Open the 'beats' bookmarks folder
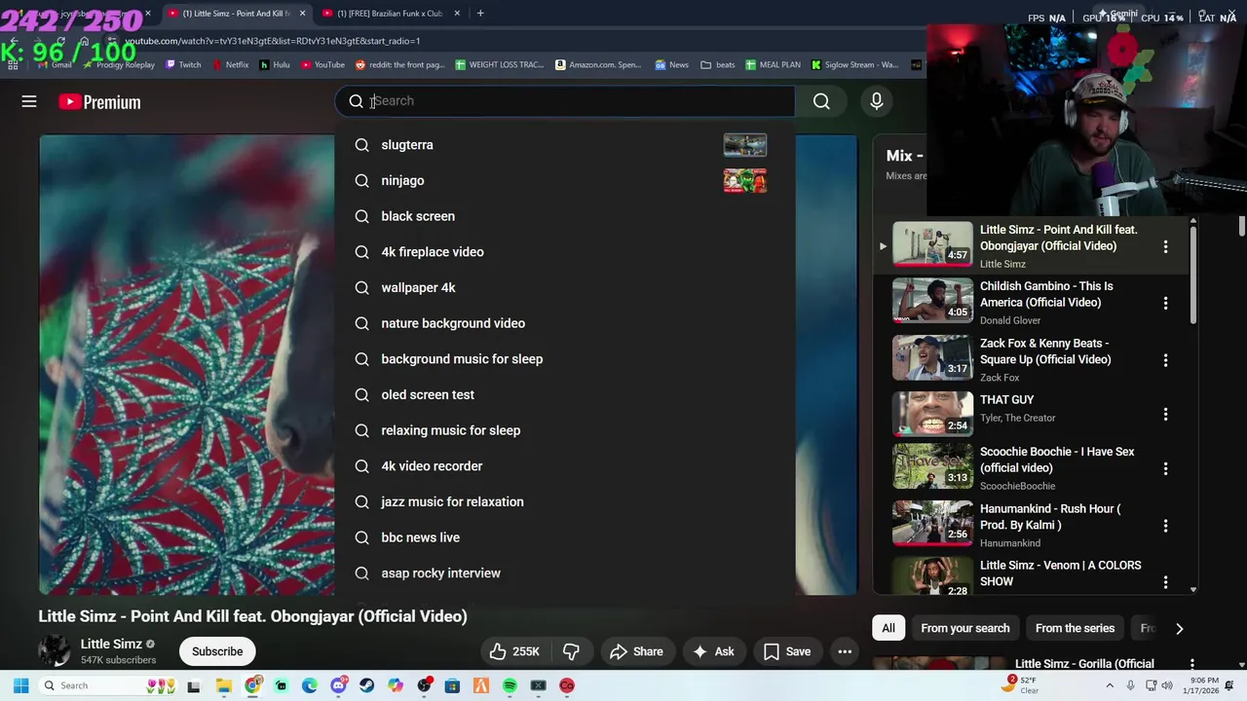This screenshot has width=1247, height=701. [718, 64]
